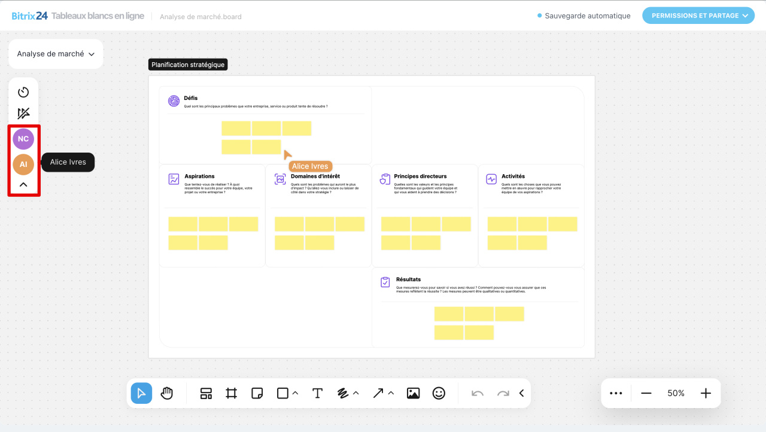The image size is (766, 432).
Task: Insert an image with the image tool
Action: pyautogui.click(x=413, y=393)
